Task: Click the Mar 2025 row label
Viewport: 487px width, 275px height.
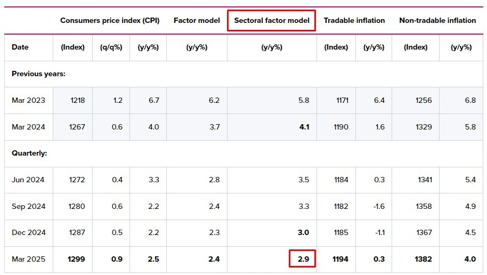Action: coord(29,260)
